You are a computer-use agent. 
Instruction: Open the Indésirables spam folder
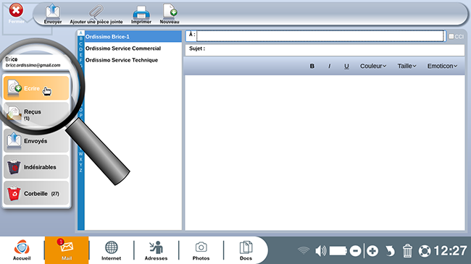[36, 167]
